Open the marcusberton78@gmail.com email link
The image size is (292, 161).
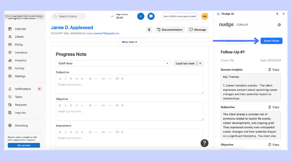click(x=103, y=33)
